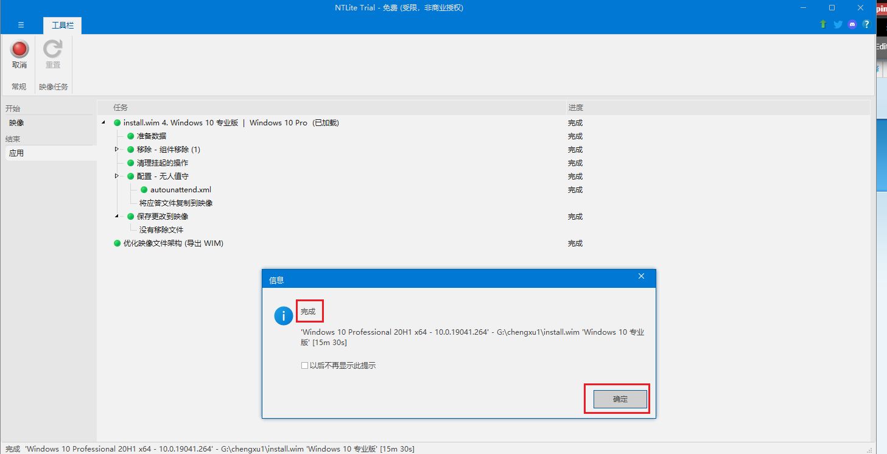Click the blue info icon in dialog
Viewport: 887px width, 454px height.
click(x=283, y=315)
